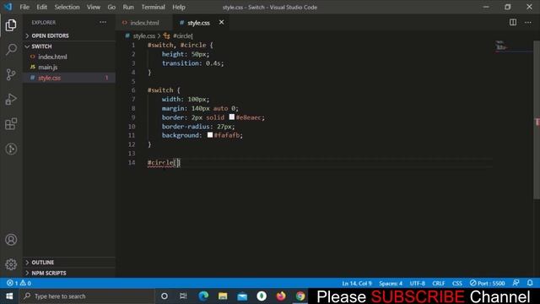Click the Windows taskbar search box
The image size is (540, 304).
[x=88, y=296]
